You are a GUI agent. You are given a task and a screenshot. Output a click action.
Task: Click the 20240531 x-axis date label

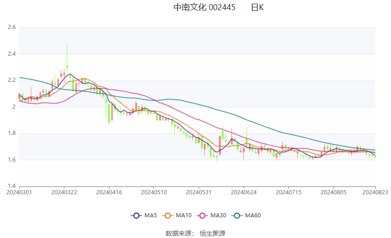199,192
